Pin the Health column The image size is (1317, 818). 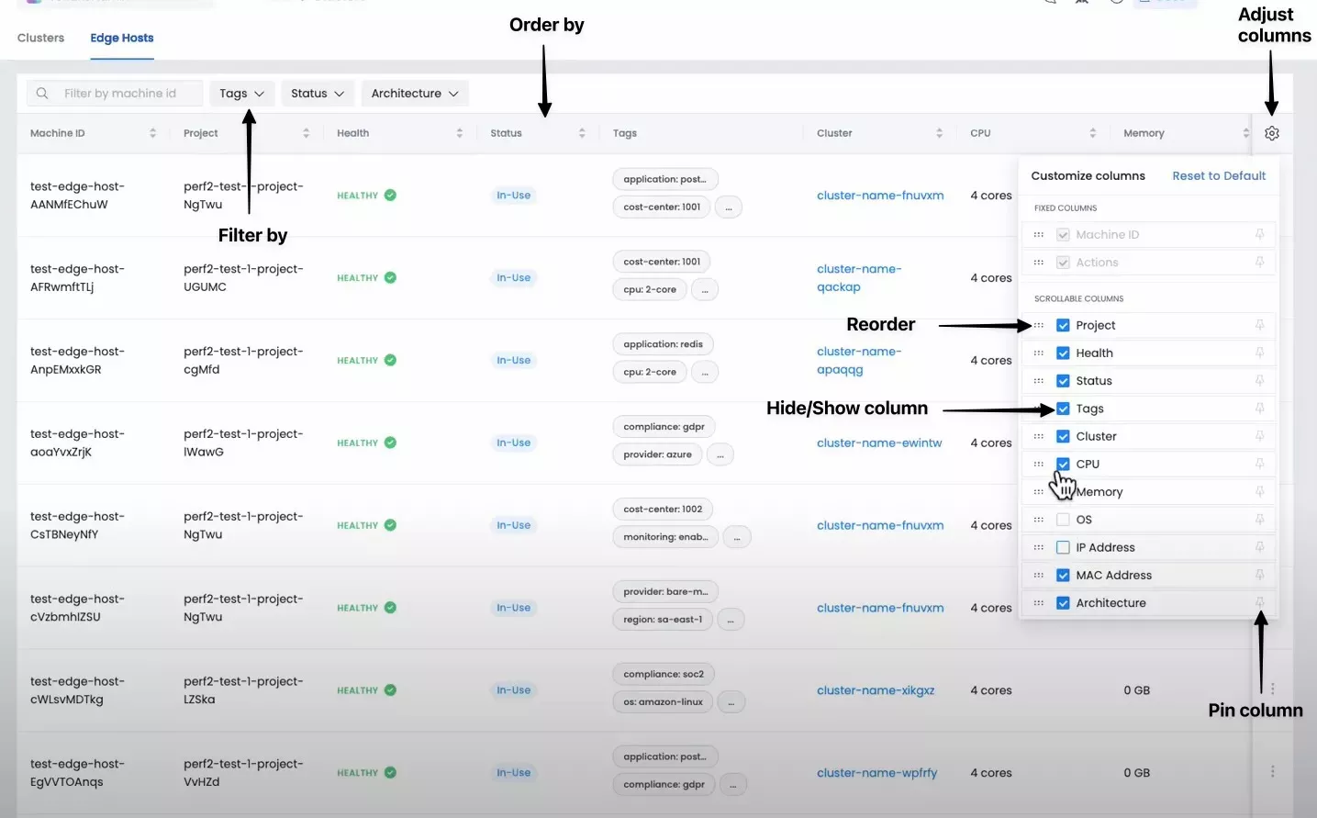point(1259,353)
